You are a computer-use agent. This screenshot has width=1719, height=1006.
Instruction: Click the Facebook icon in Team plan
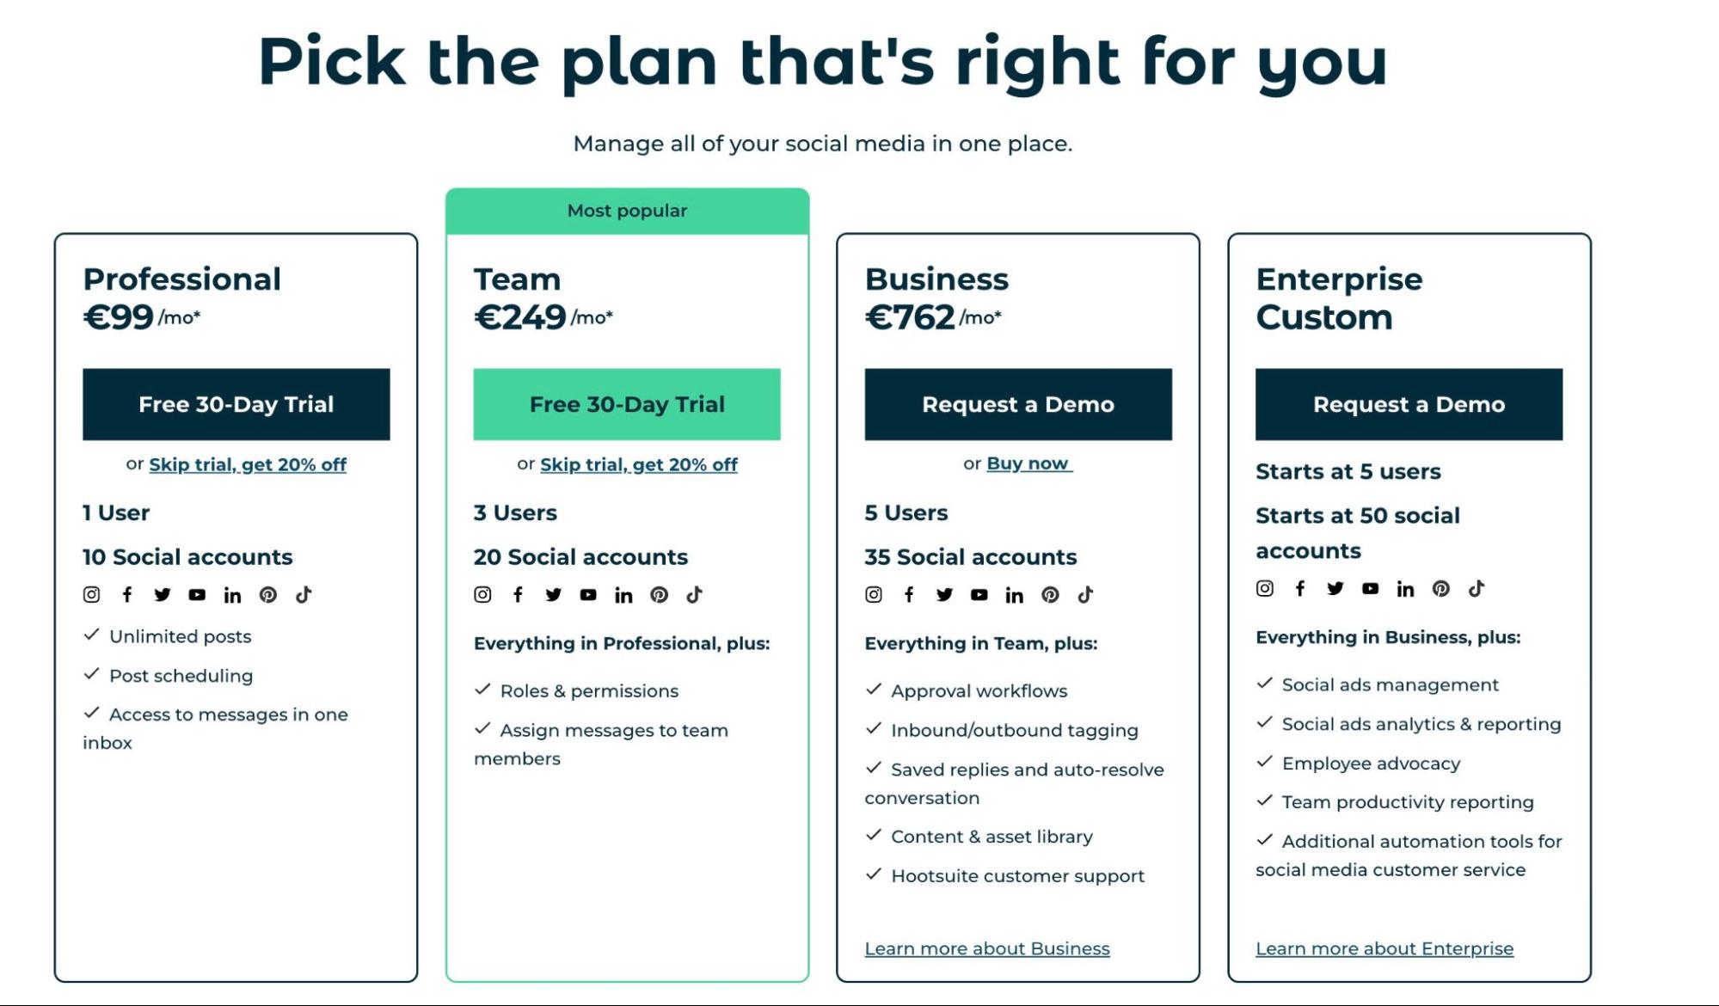pyautogui.click(x=518, y=595)
